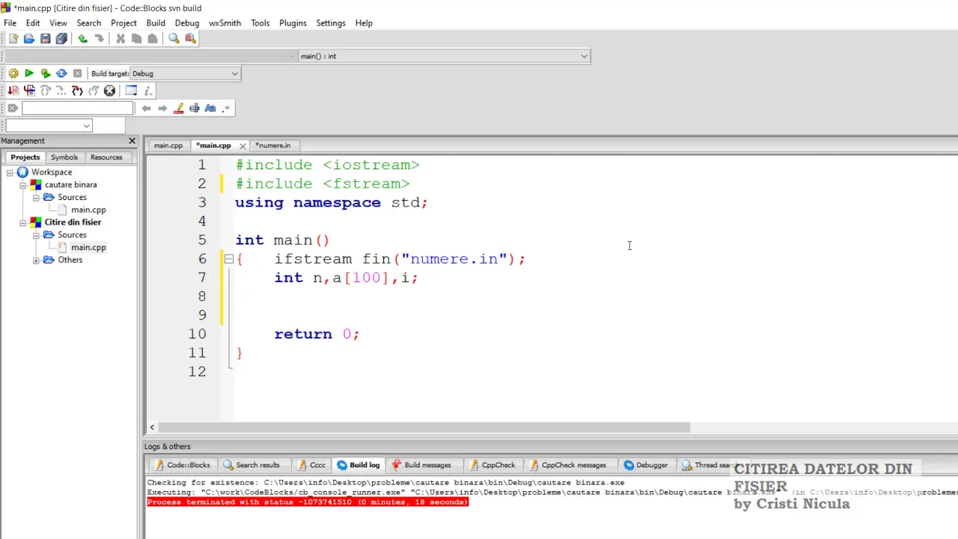Fold the main function code block
958x539 pixels.
tap(228, 259)
